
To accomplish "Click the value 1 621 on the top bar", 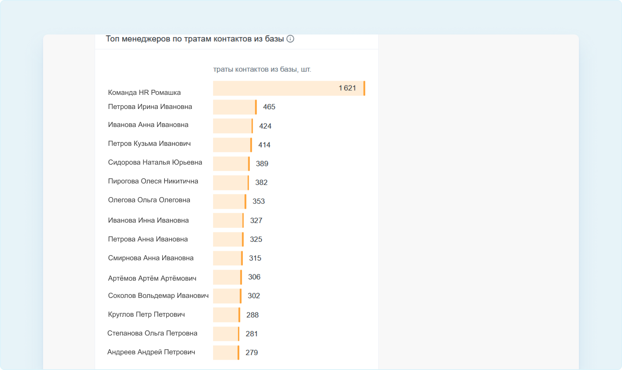I will click(347, 88).
